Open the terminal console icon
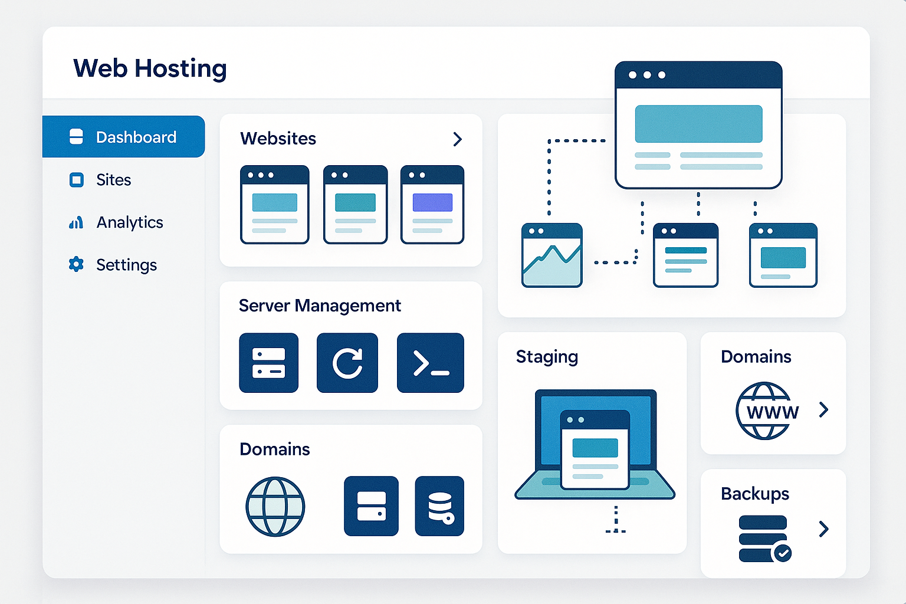Image resolution: width=906 pixels, height=604 pixels. (x=430, y=363)
